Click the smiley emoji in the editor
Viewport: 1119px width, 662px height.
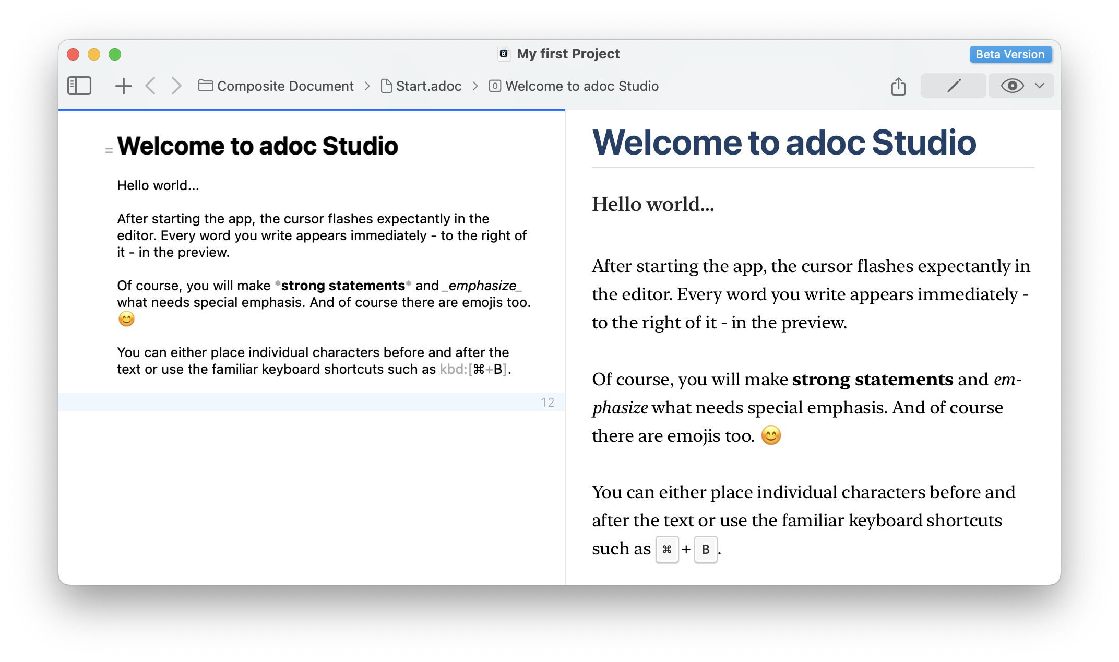click(x=126, y=319)
